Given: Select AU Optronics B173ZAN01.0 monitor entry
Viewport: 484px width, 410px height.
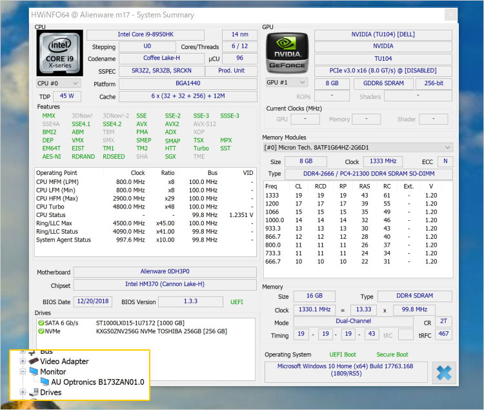Looking at the screenshot, I should (x=97, y=382).
